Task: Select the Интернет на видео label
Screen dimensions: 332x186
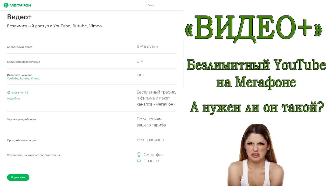Action: (x=20, y=75)
